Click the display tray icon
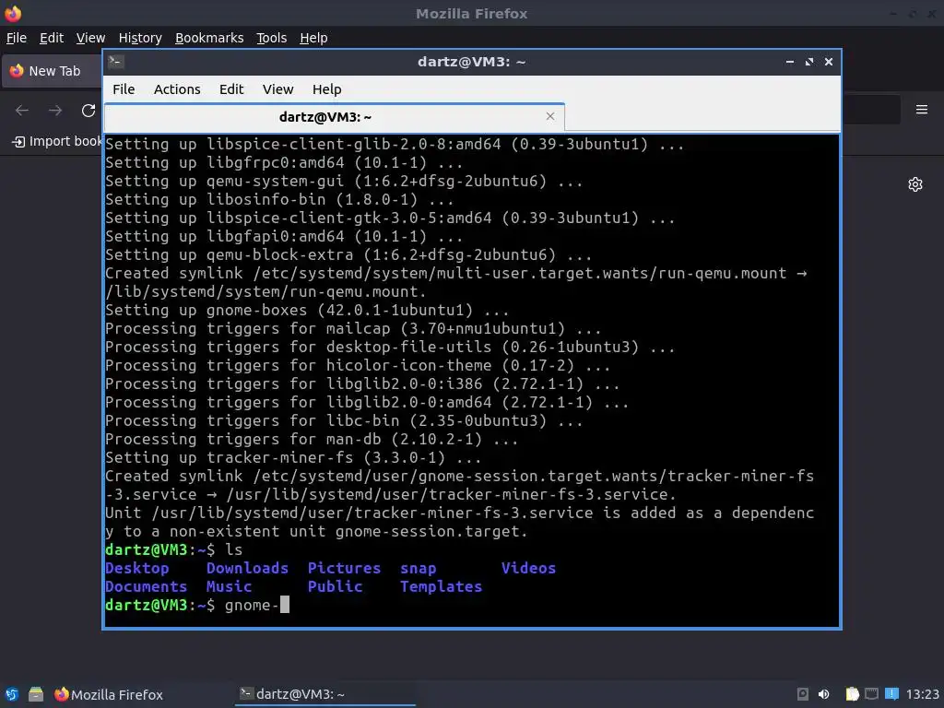The image size is (944, 708). click(871, 694)
